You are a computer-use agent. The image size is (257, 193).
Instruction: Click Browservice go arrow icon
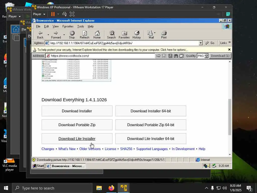(158, 56)
